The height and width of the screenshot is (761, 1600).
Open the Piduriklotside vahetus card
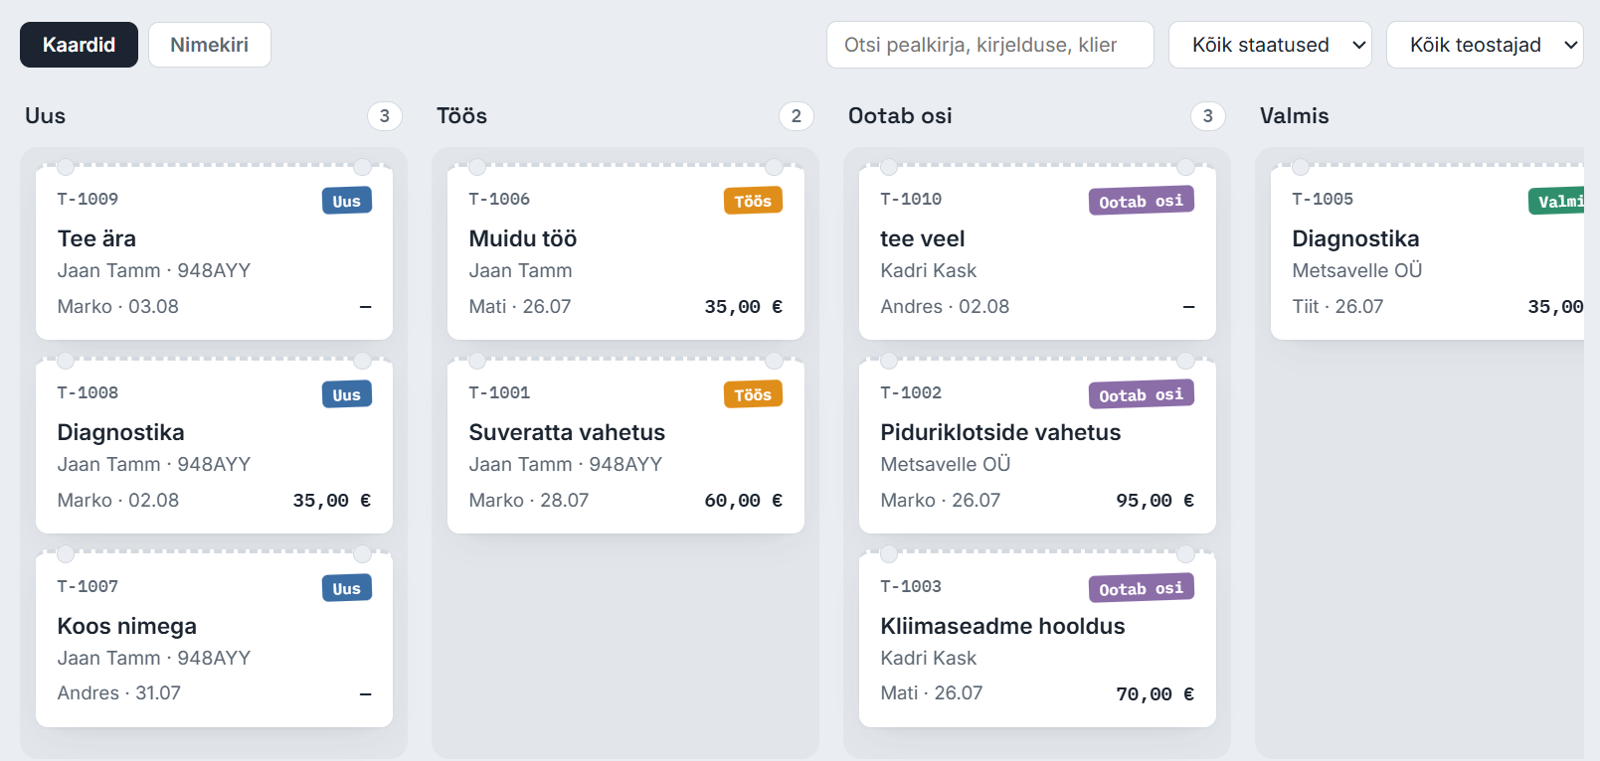[1037, 446]
